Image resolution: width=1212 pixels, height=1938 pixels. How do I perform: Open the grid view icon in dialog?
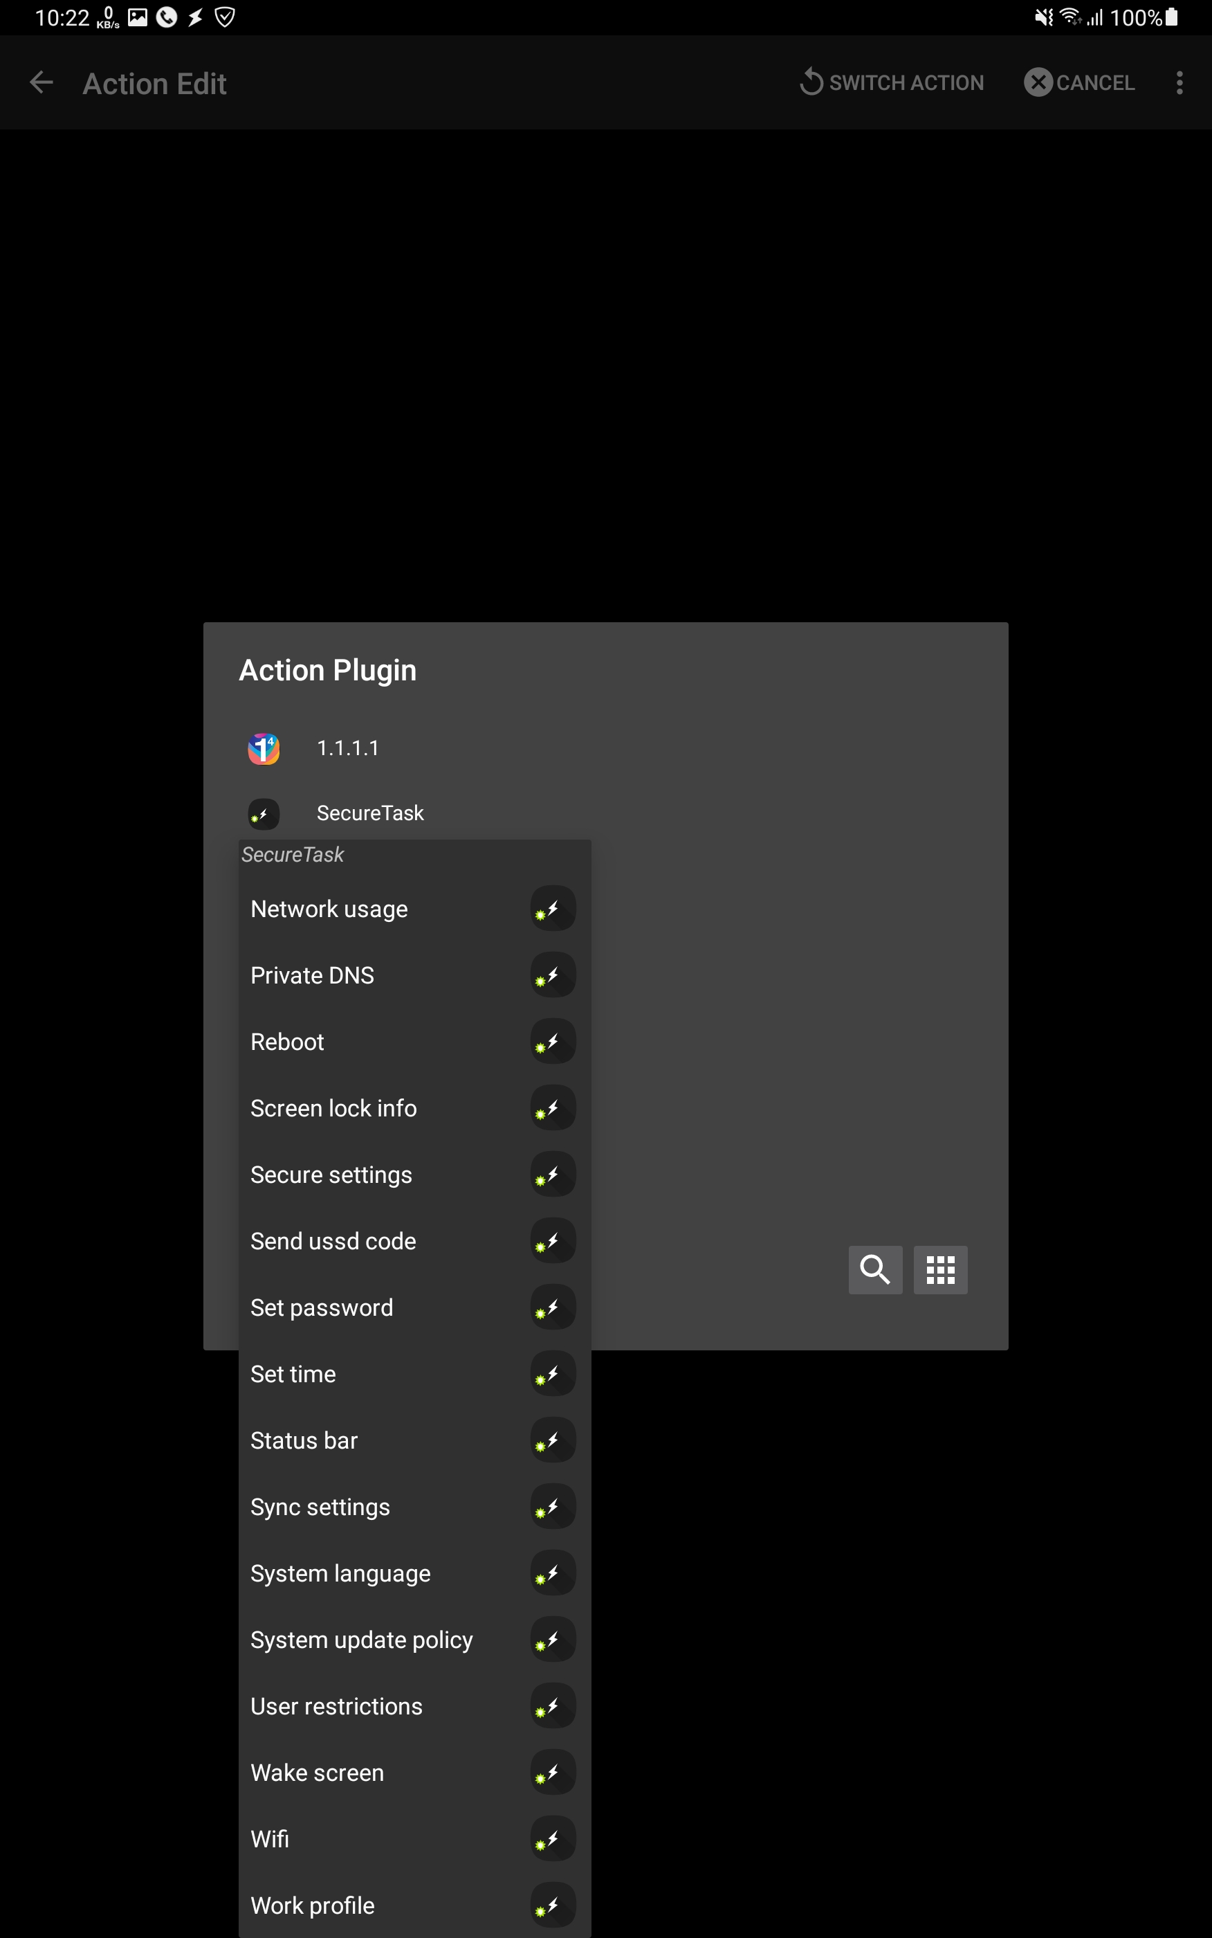pyautogui.click(x=940, y=1269)
